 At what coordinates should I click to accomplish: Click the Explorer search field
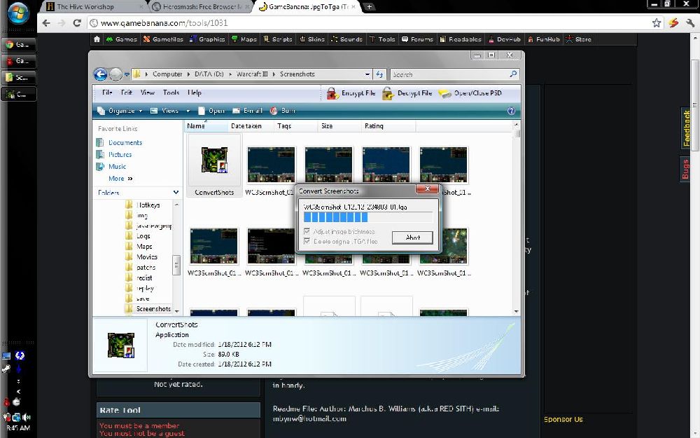[450, 74]
